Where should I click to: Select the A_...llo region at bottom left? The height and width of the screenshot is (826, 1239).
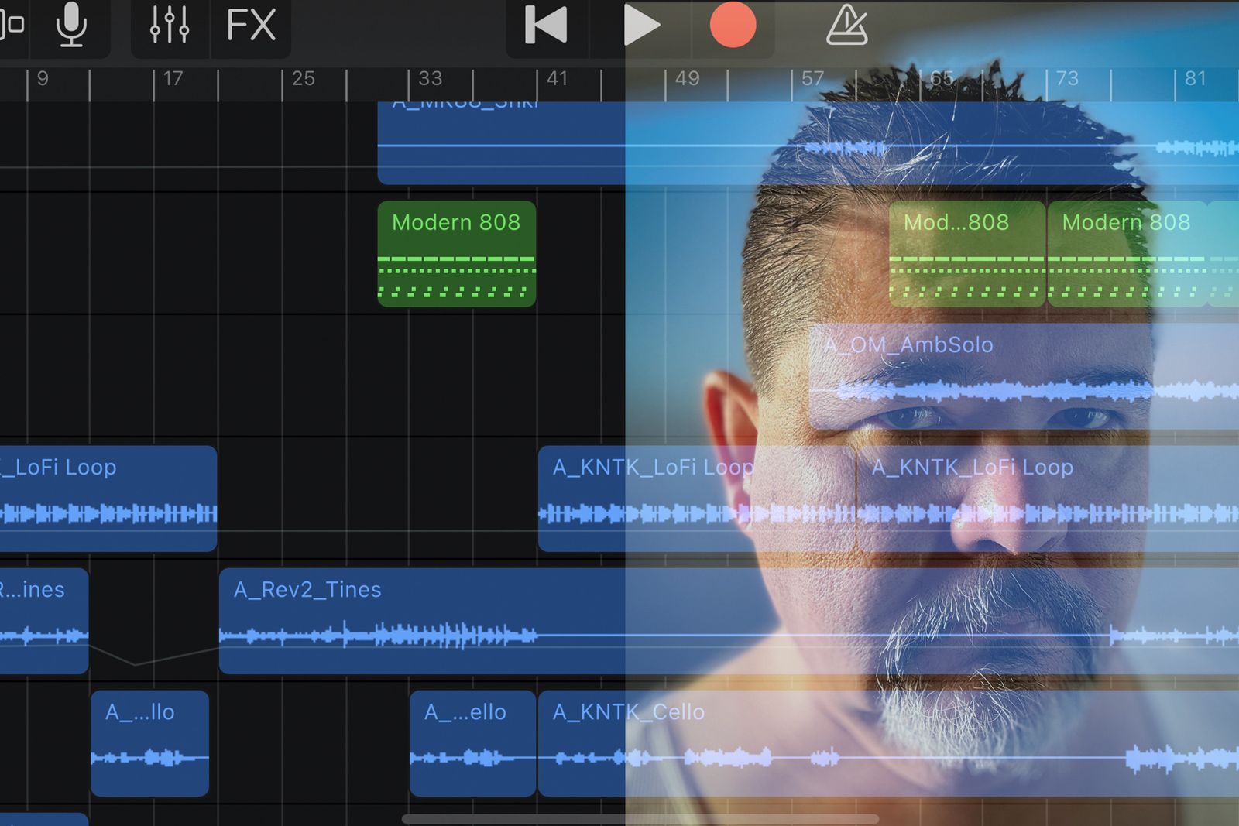coord(149,743)
